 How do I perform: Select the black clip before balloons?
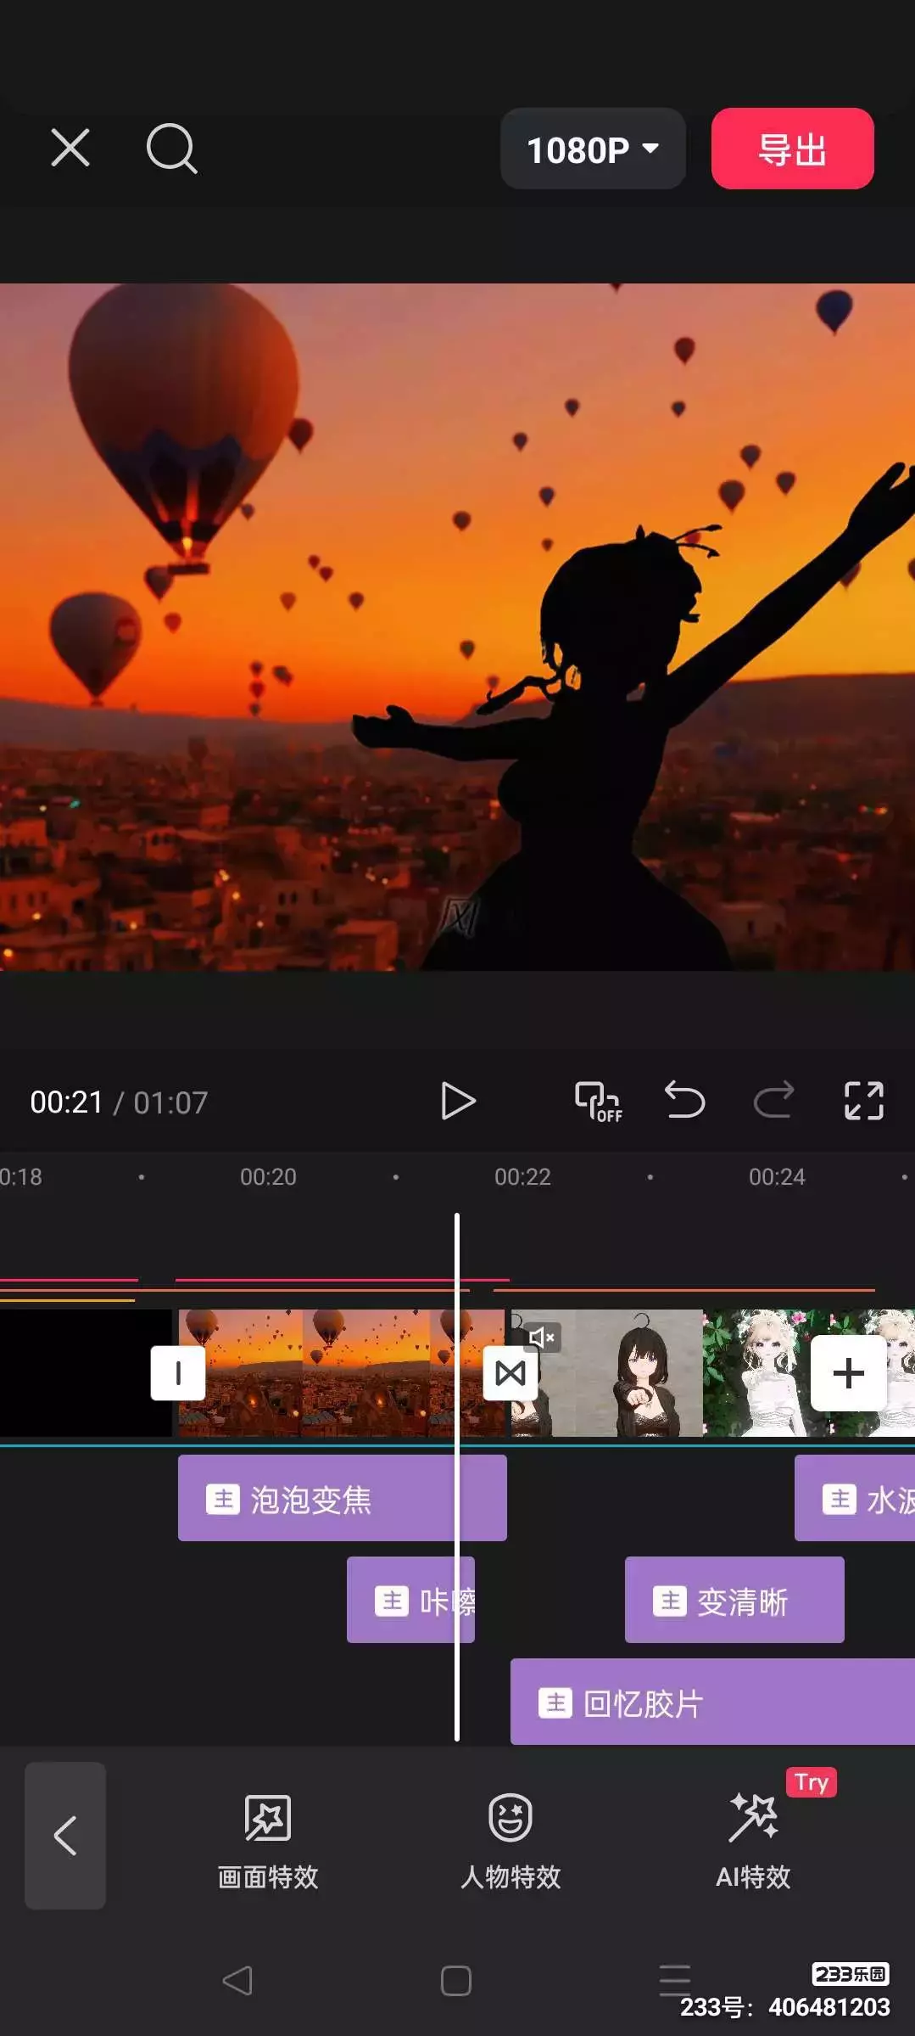point(85,1373)
